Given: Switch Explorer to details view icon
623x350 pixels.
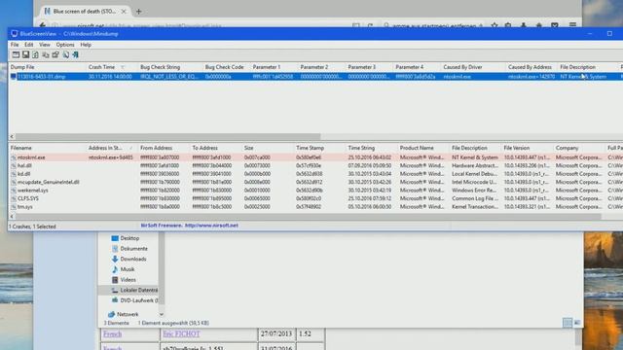Looking at the screenshot, I should (x=568, y=323).
